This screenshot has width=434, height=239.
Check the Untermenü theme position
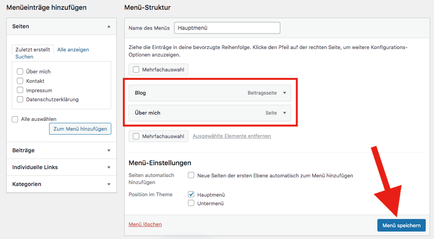click(x=191, y=203)
